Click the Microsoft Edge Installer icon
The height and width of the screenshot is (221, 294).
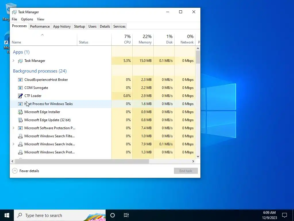[x=20, y=112]
